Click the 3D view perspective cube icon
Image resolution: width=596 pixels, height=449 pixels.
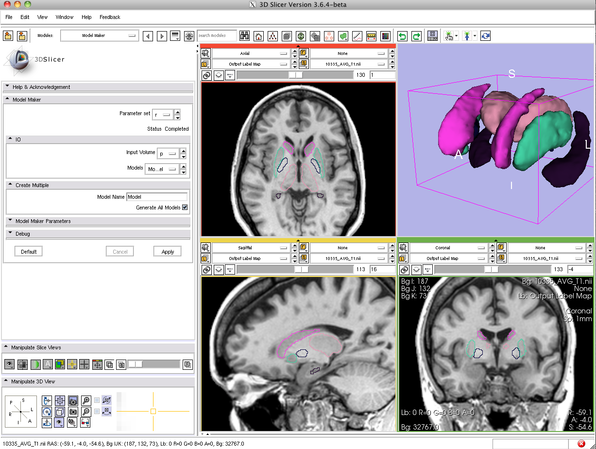click(x=60, y=412)
